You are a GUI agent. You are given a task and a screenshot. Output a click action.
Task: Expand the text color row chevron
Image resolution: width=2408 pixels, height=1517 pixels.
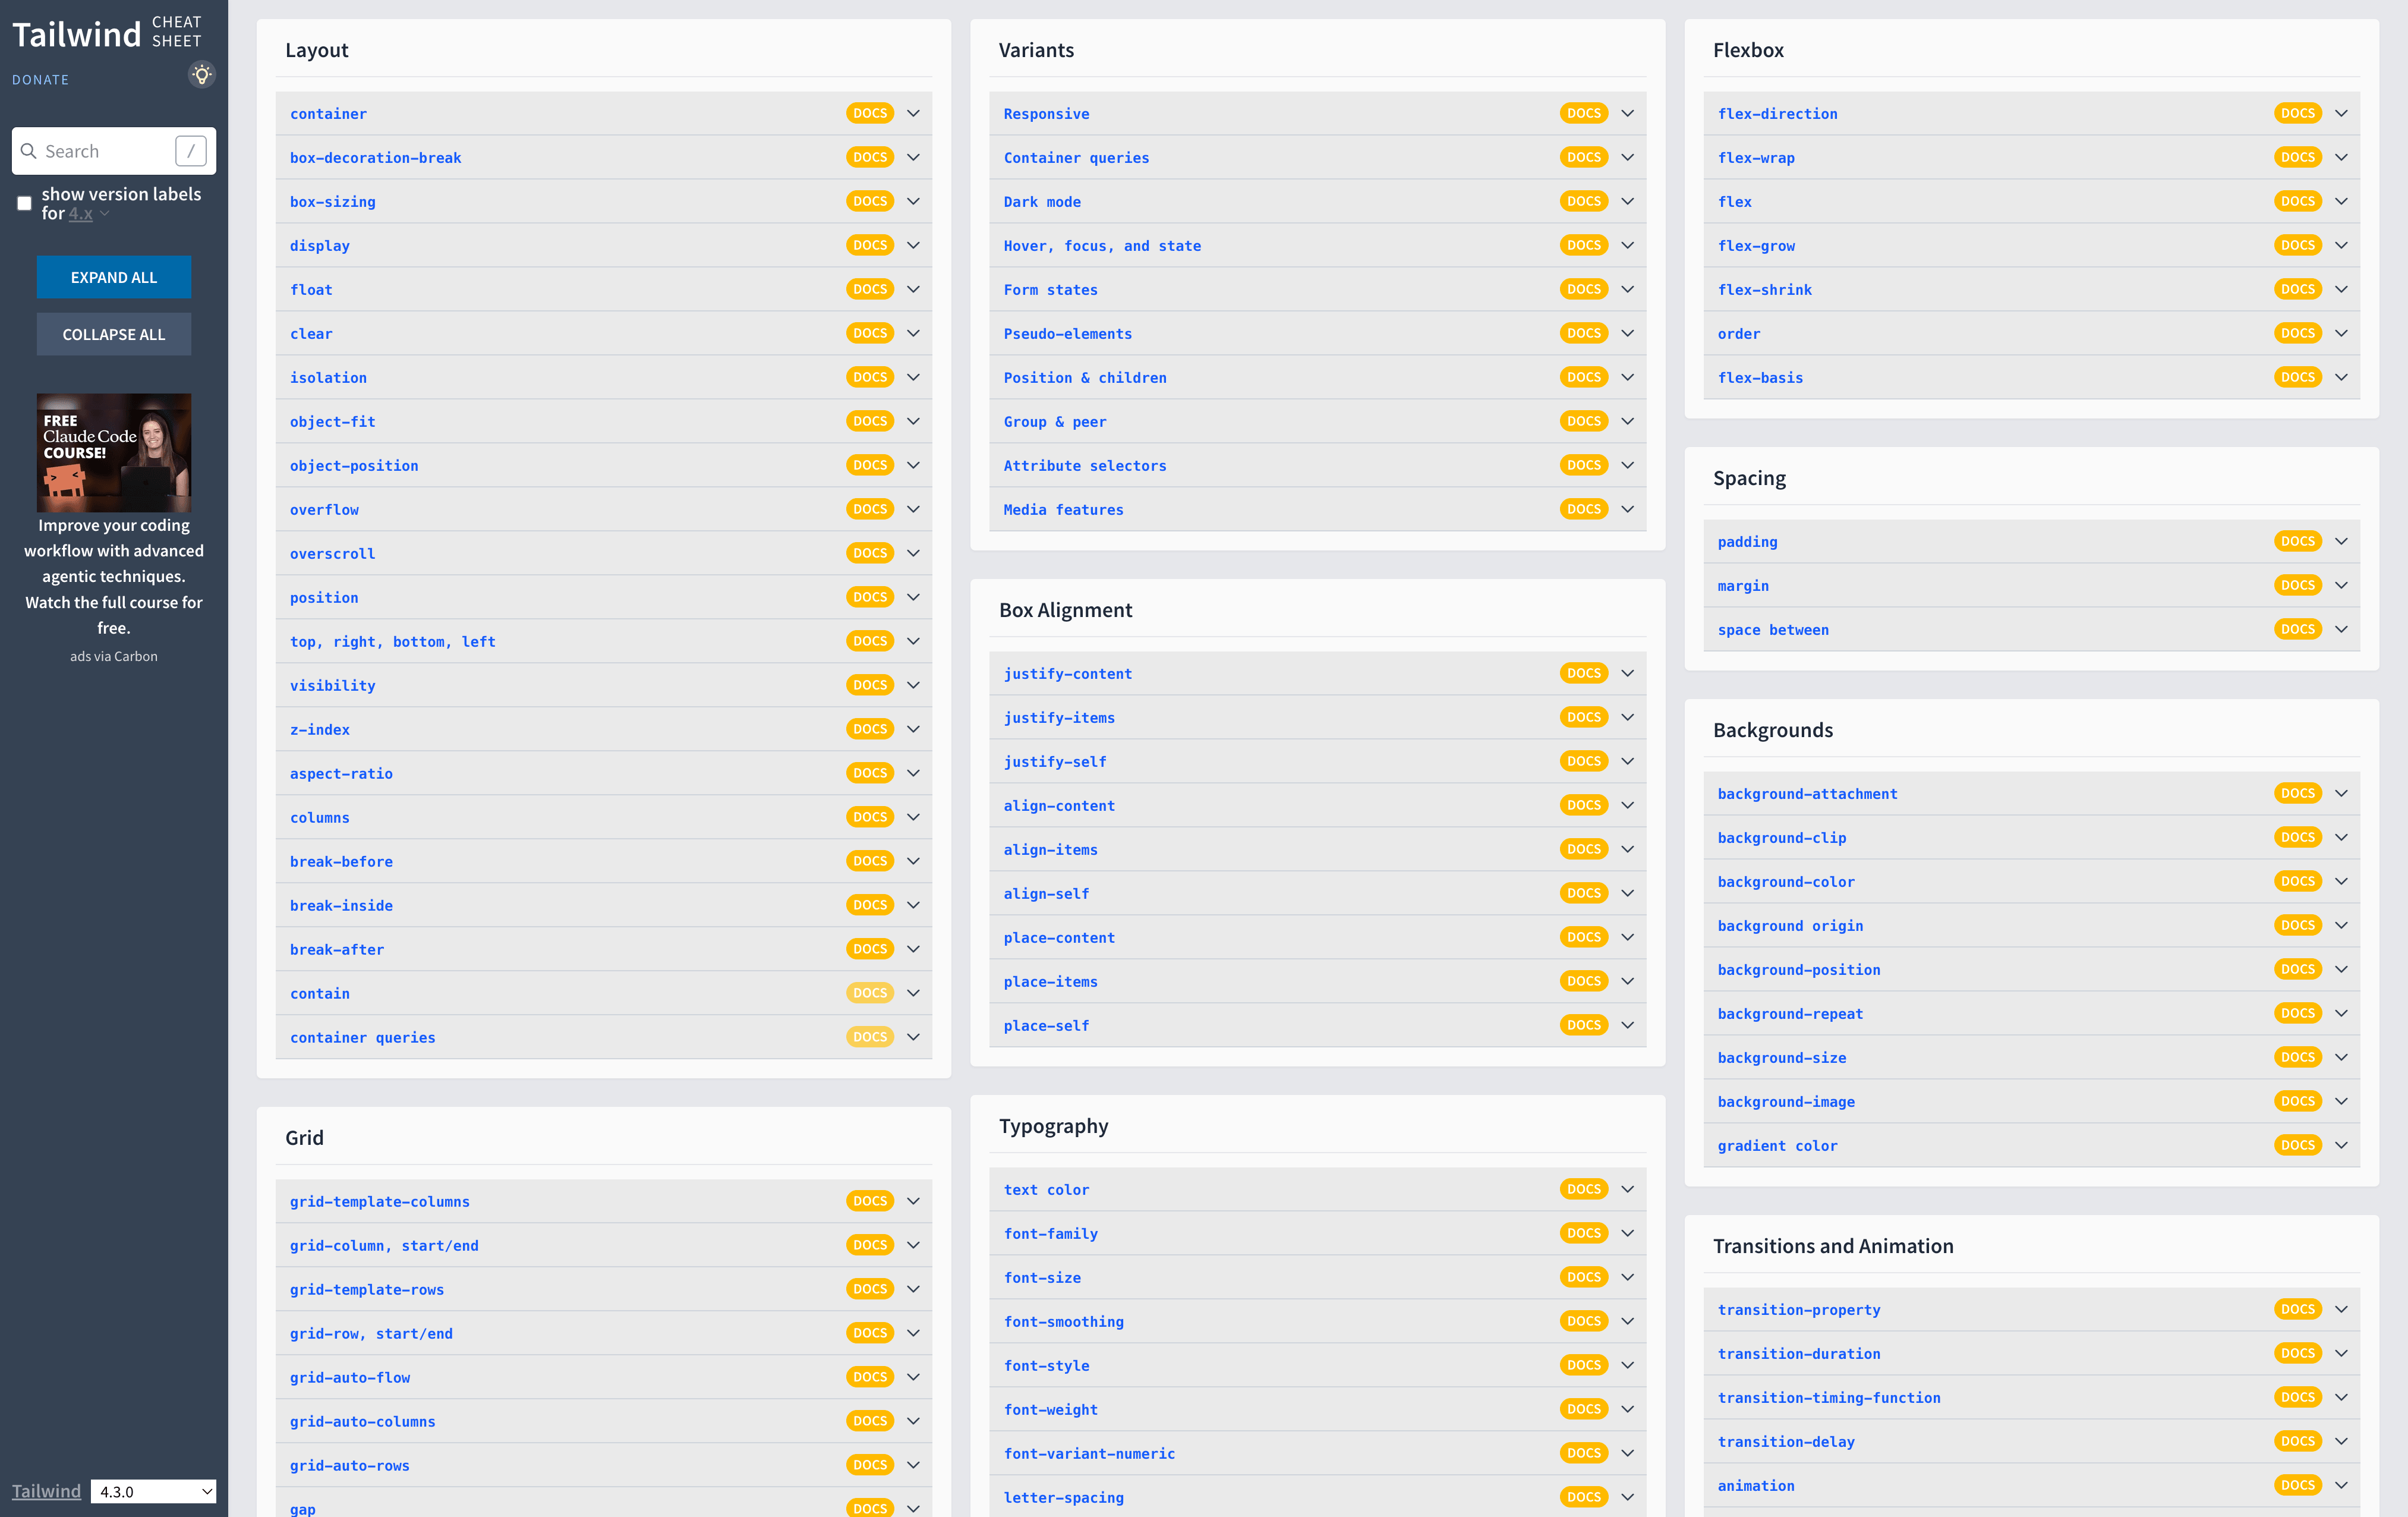[1627, 1189]
